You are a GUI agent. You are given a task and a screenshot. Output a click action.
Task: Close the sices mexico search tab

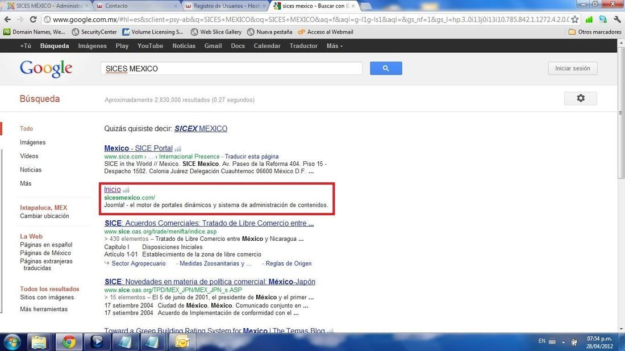pyautogui.click(x=353, y=6)
